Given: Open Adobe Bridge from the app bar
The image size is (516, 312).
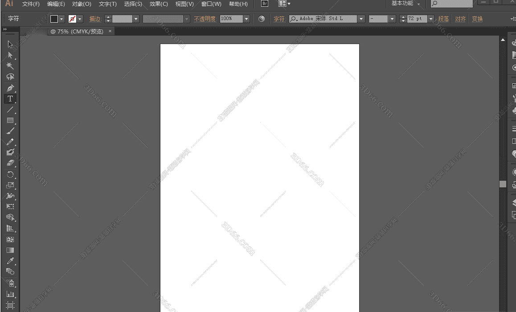Looking at the screenshot, I should click(x=264, y=4).
